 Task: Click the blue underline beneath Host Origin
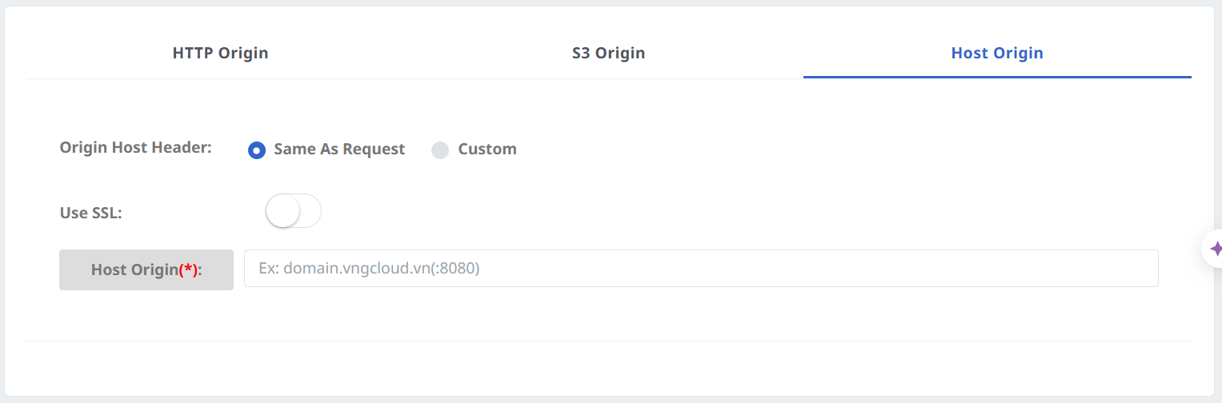tap(997, 78)
